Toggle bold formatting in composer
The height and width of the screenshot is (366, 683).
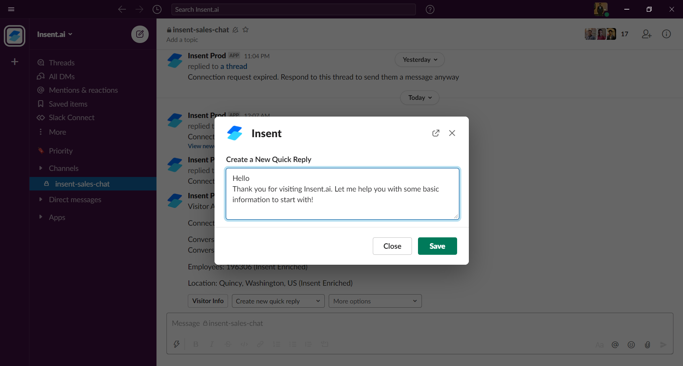tap(196, 344)
